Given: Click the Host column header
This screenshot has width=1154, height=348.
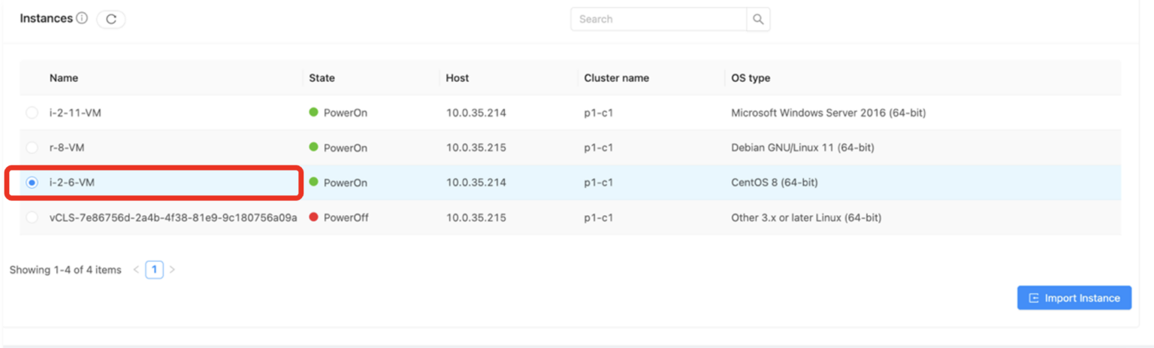Looking at the screenshot, I should [x=458, y=78].
